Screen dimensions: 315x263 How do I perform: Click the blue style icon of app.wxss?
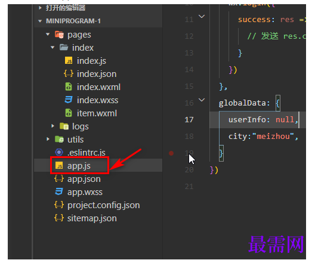pyautogui.click(x=59, y=191)
